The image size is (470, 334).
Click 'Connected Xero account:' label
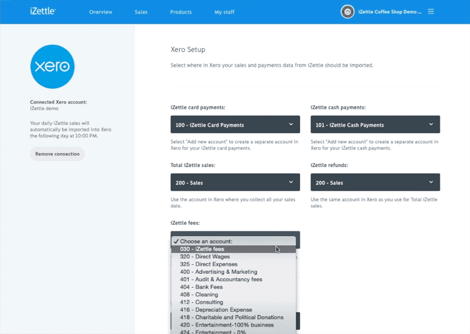pyautogui.click(x=58, y=102)
